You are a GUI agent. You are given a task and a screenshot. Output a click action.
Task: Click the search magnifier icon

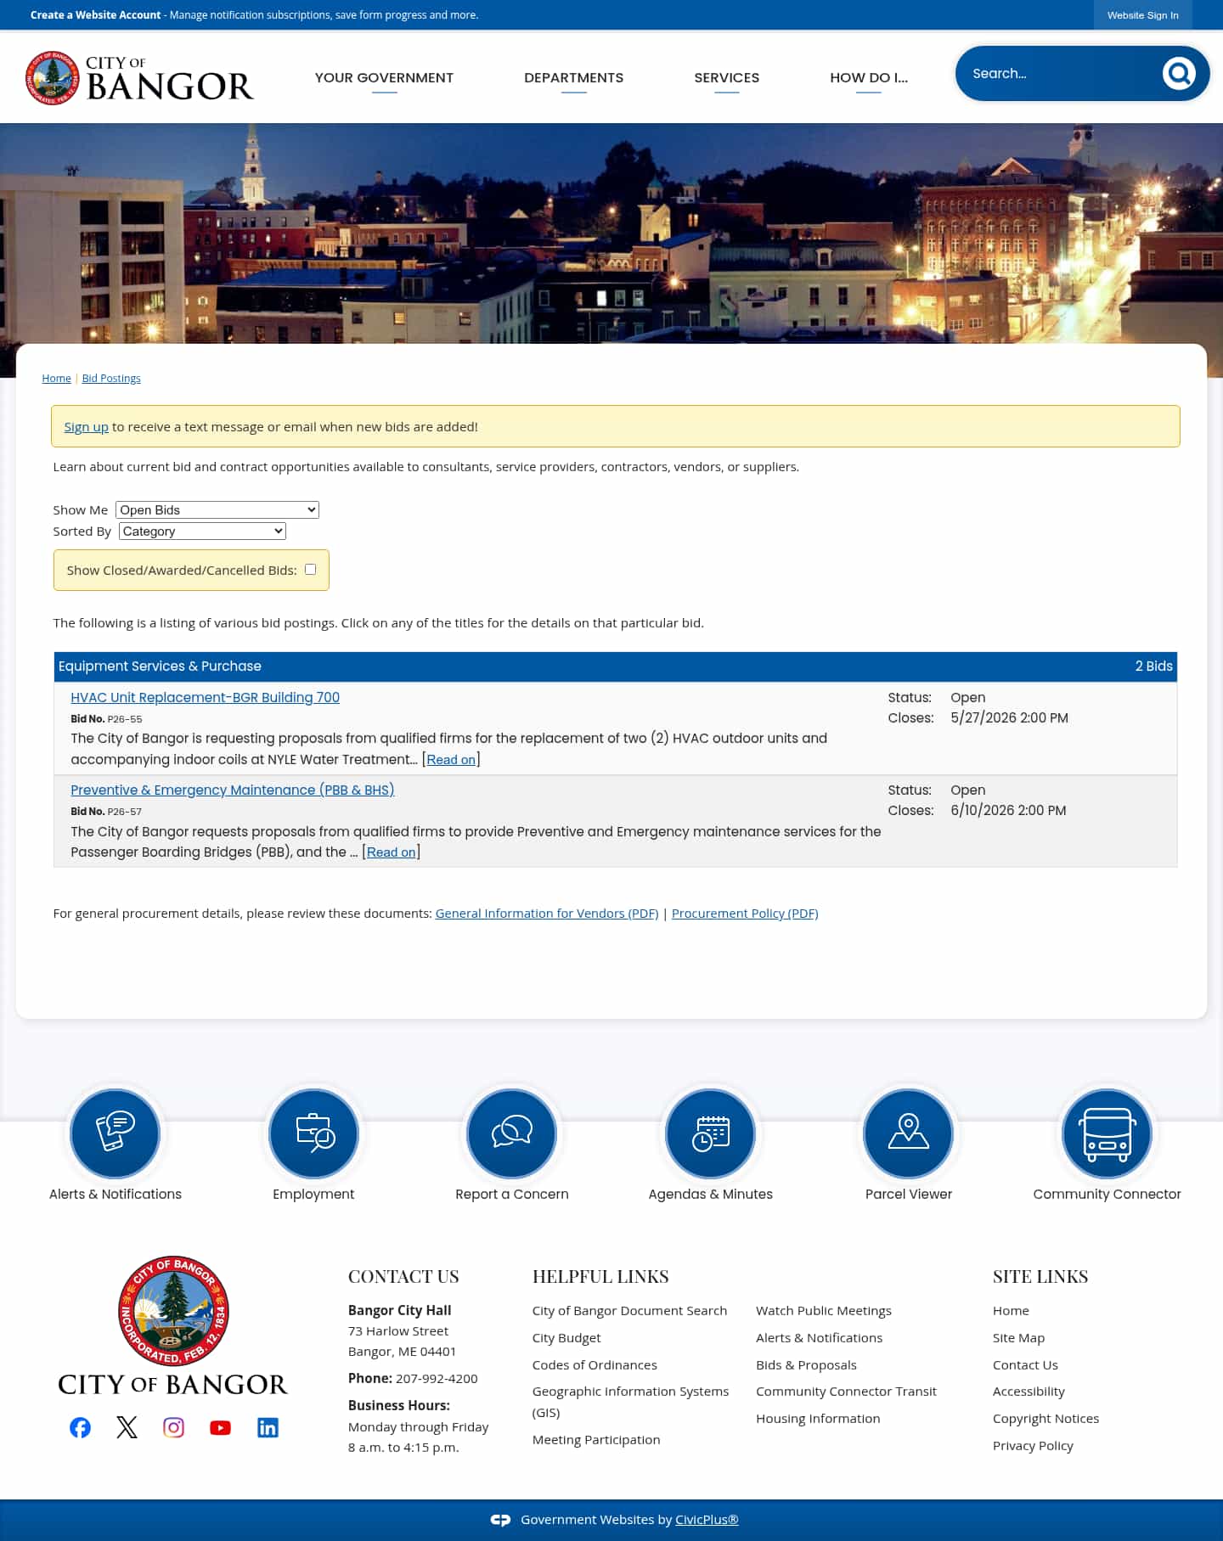coord(1179,74)
